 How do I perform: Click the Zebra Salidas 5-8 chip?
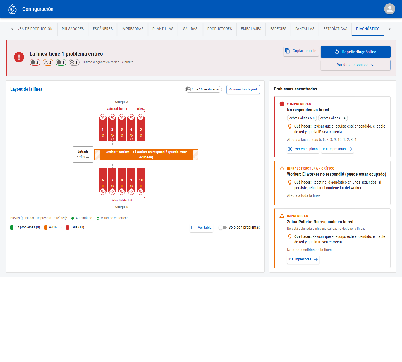coord(302,118)
